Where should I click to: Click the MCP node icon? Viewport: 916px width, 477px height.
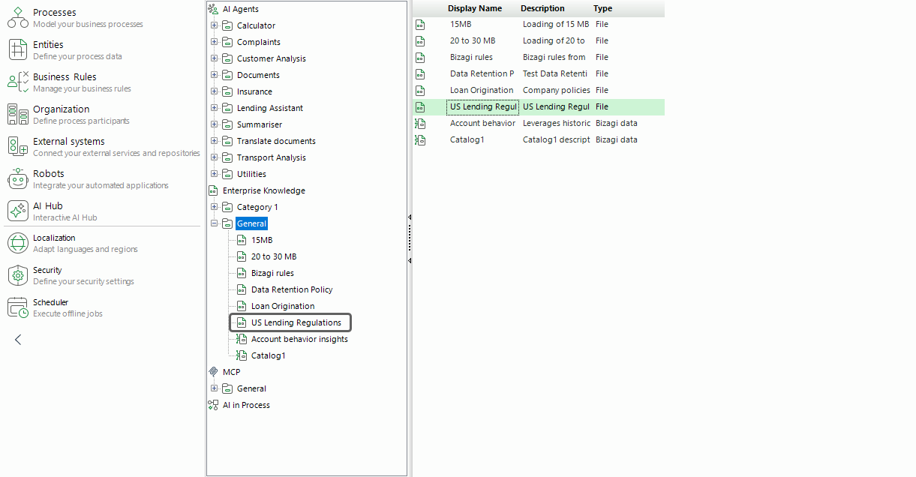213,372
